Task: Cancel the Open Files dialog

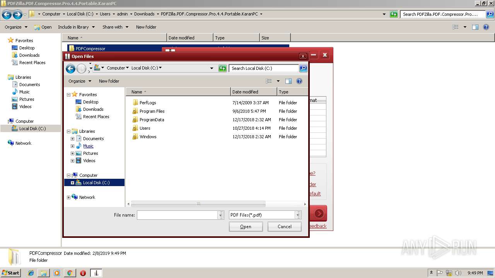Action: tap(285, 227)
